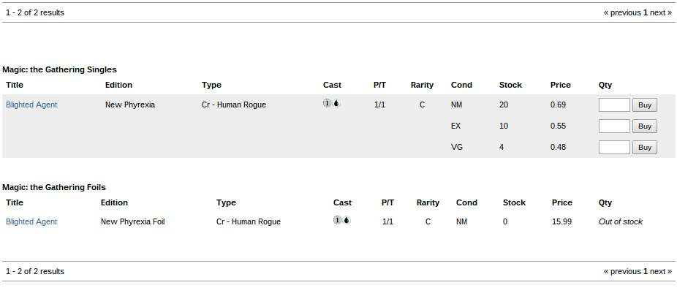The image size is (677, 296).
Task: Click top pagination « previous link
Action: coord(622,13)
